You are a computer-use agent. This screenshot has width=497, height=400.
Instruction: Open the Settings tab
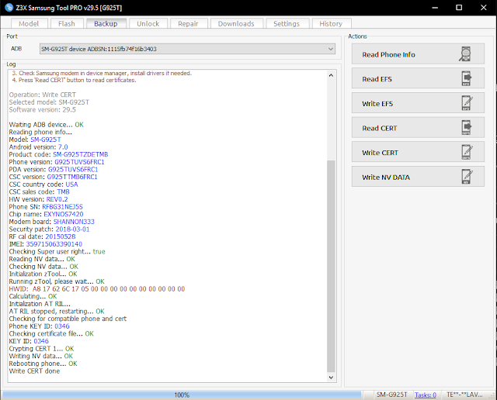[x=287, y=24]
